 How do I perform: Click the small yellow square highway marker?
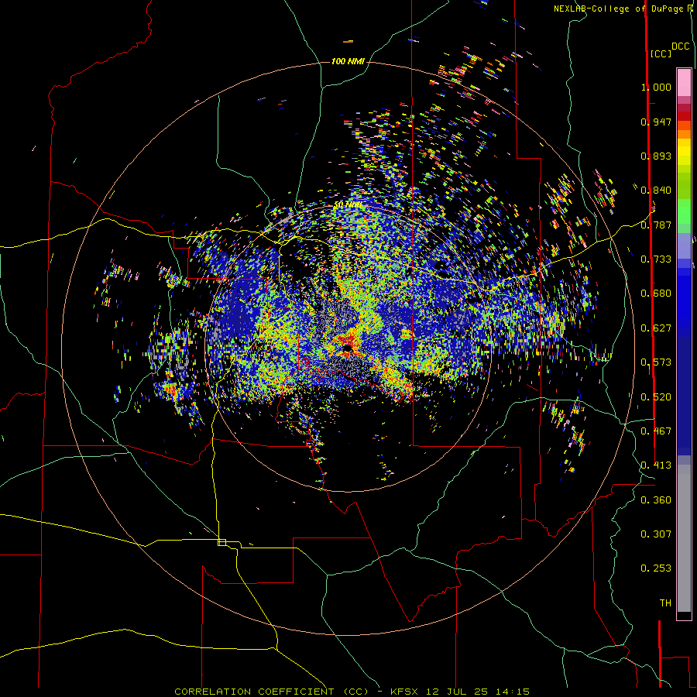click(221, 542)
